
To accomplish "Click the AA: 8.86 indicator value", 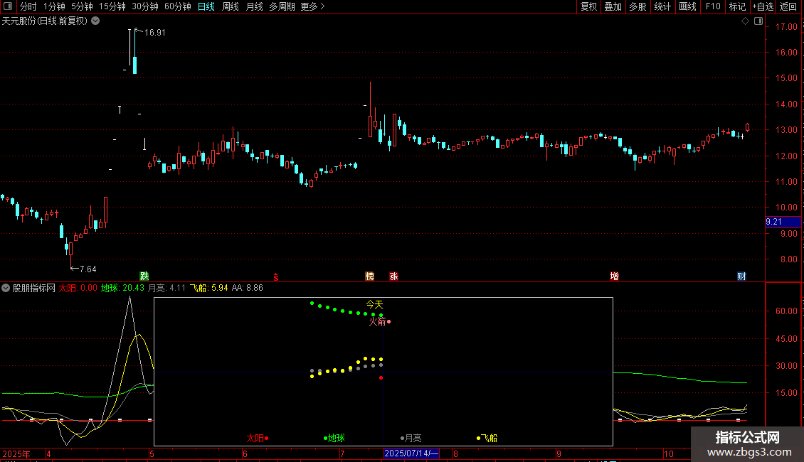I will click(x=247, y=288).
